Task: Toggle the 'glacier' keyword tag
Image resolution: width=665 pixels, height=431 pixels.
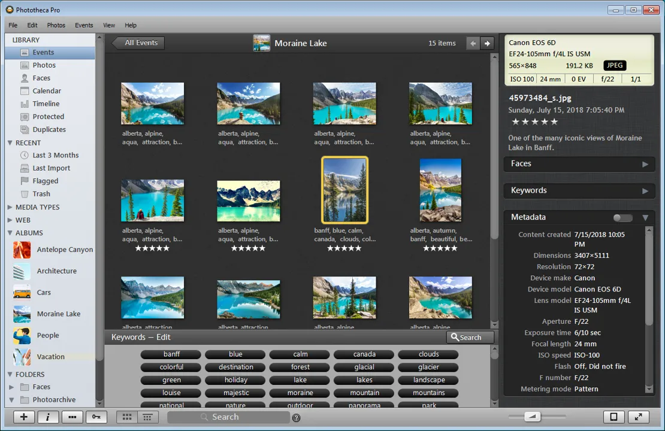Action: (428, 367)
